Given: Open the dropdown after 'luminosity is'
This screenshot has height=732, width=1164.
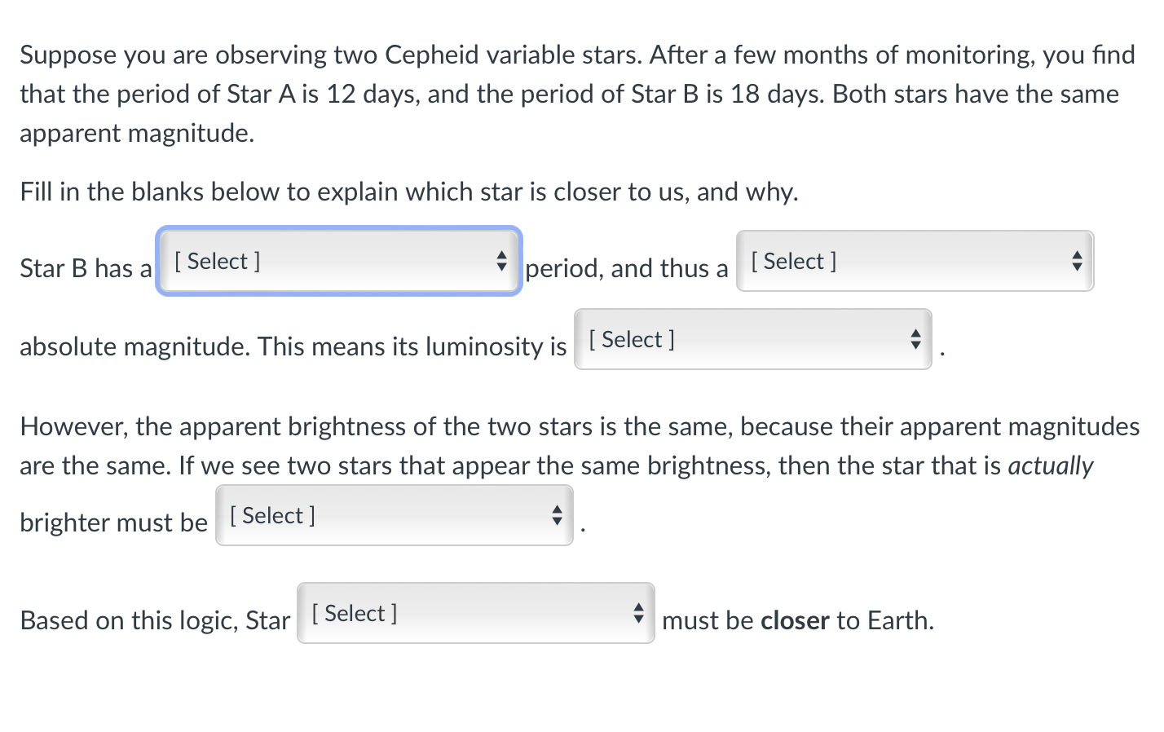Looking at the screenshot, I should tap(752, 339).
